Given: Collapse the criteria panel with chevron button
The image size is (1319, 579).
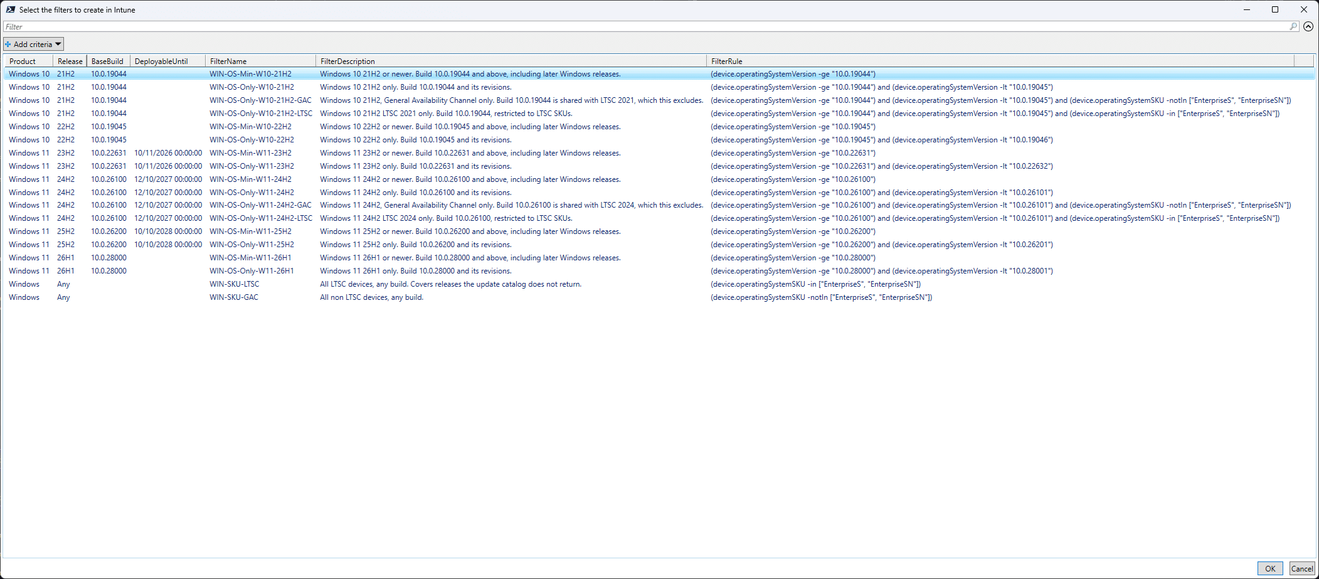Looking at the screenshot, I should [x=1308, y=26].
